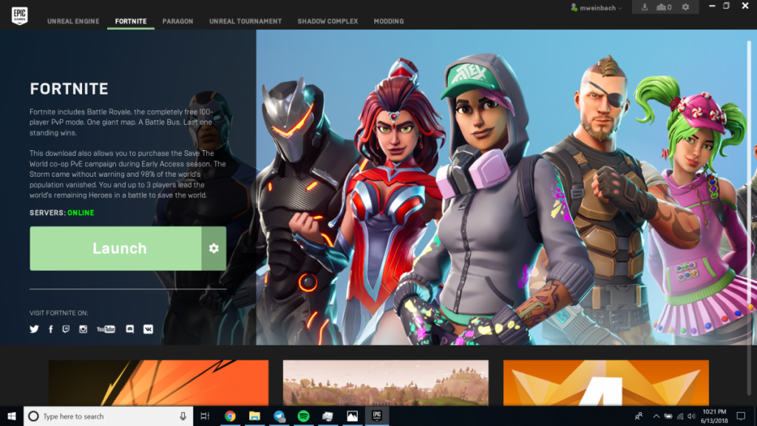Launch Fortnite with the green button
The width and height of the screenshot is (757, 426).
(x=116, y=248)
